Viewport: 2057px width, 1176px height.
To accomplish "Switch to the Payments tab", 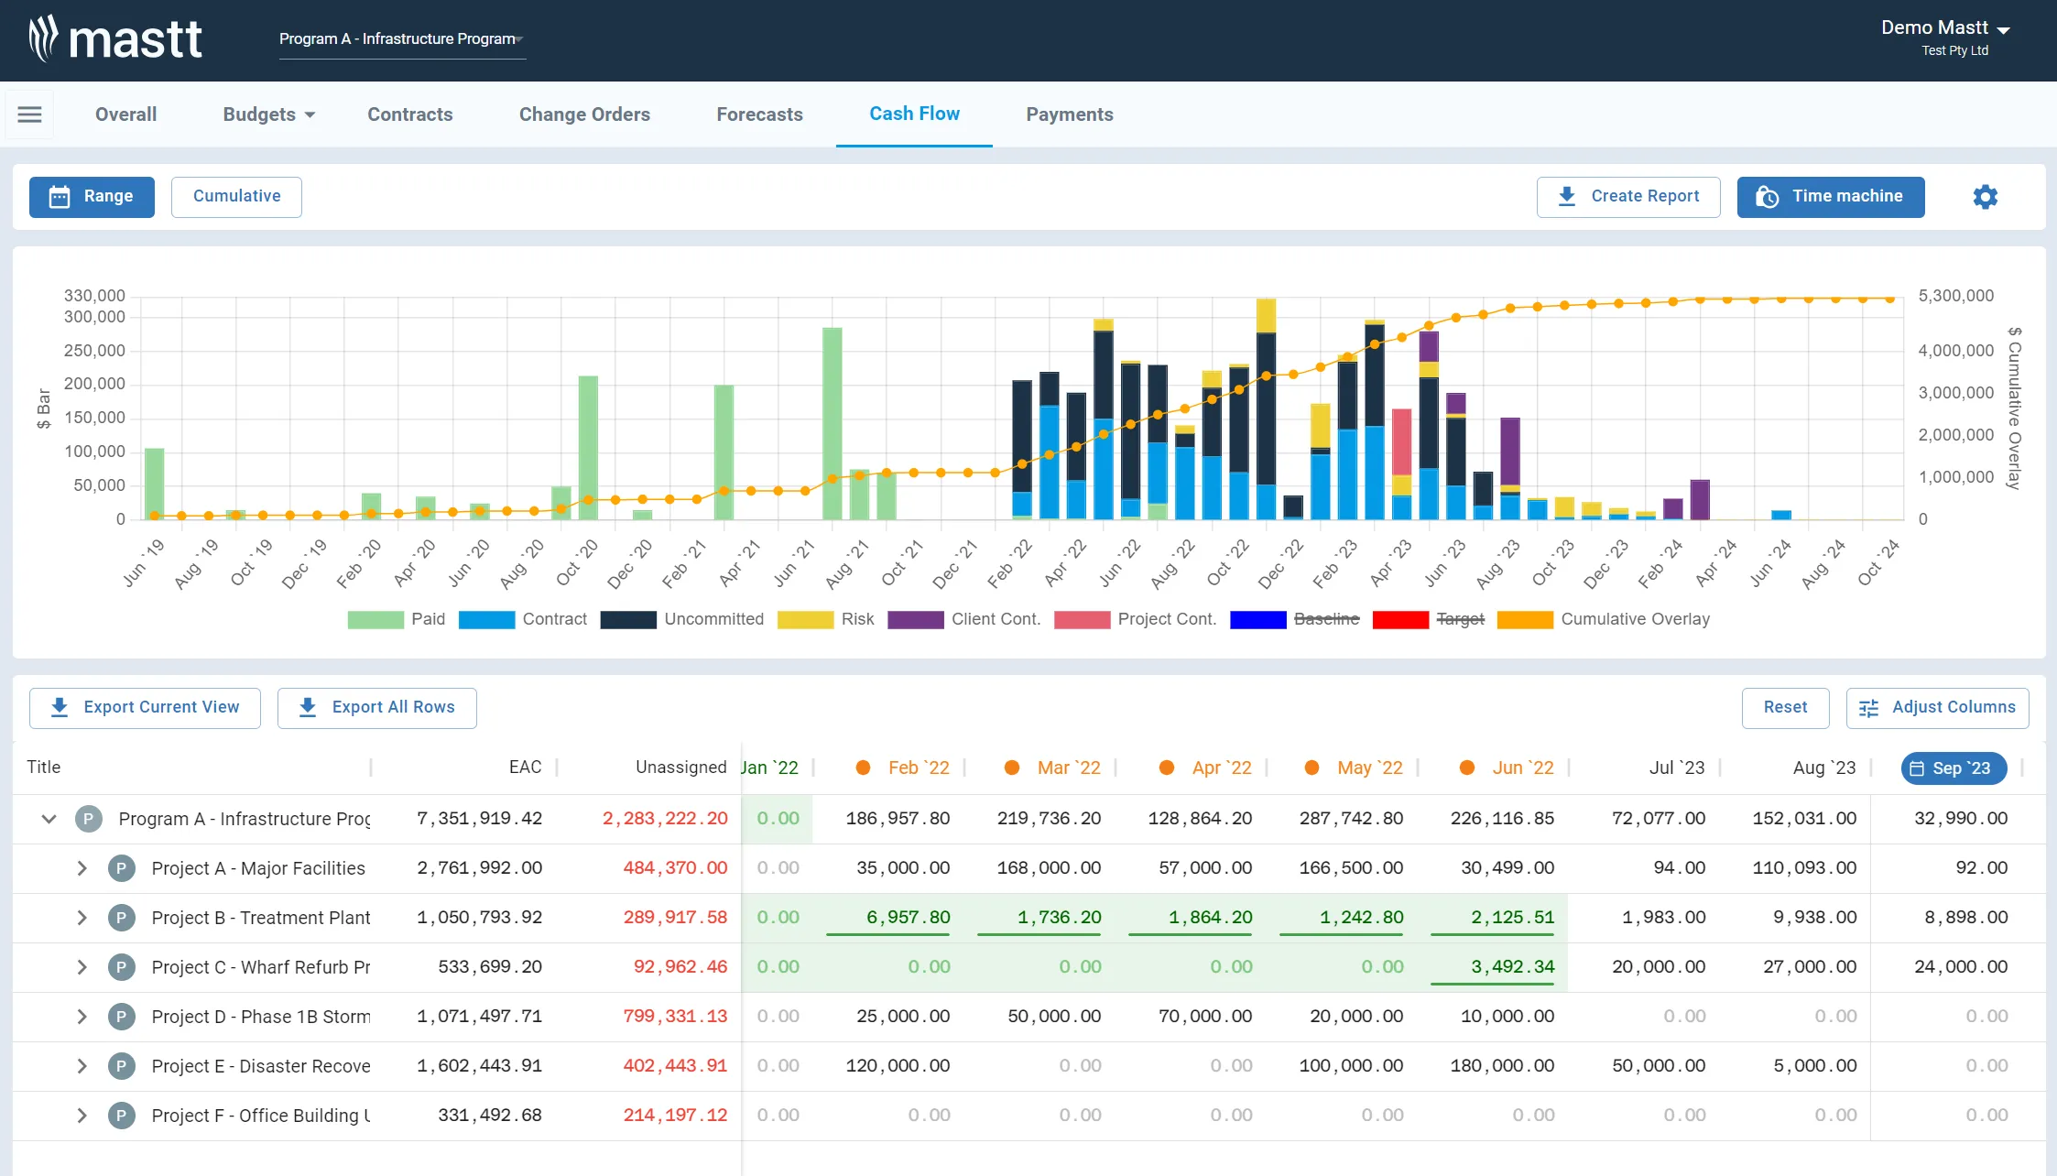I will click(1069, 114).
